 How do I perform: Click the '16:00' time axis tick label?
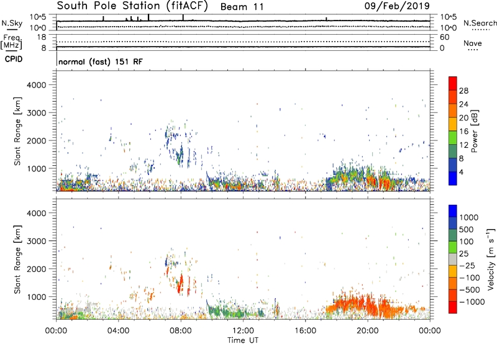[x=305, y=331]
